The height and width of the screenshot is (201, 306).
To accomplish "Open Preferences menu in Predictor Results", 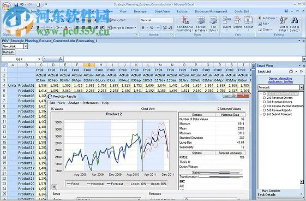I will 91,103.
